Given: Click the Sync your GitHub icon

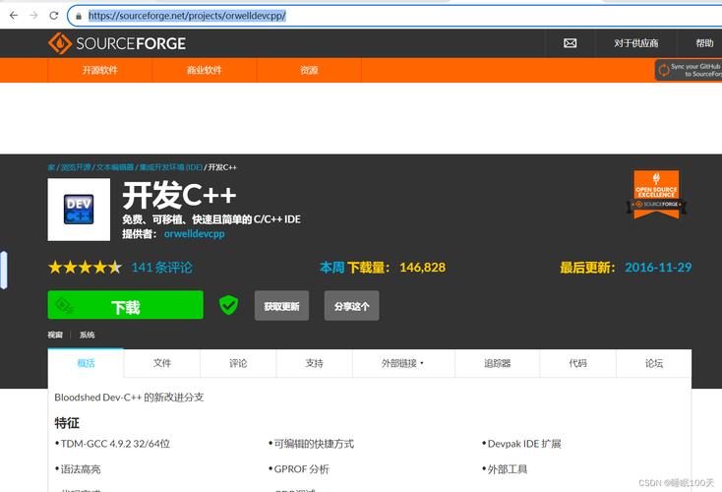Looking at the screenshot, I should pos(665,70).
